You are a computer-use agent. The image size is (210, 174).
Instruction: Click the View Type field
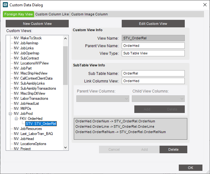[153, 53]
